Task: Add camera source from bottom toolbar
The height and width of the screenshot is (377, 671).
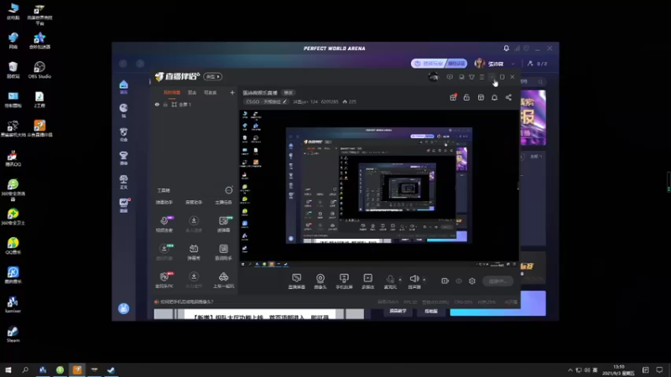Action: (x=320, y=281)
